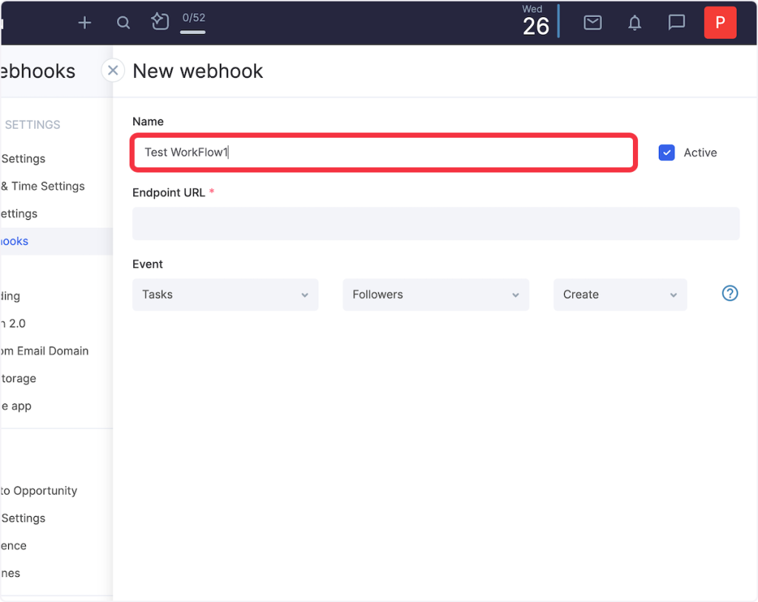
Task: Expand the Followers event dropdown
Action: (x=435, y=295)
